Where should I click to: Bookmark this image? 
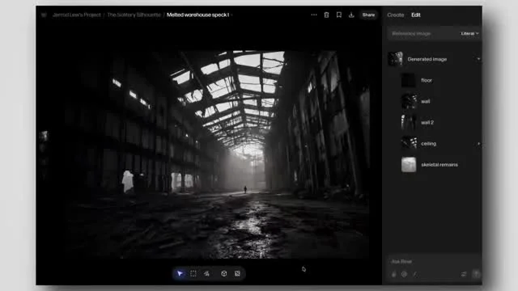(339, 15)
